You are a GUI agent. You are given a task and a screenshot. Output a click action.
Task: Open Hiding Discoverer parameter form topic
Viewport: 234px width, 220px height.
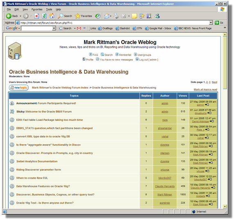39,170
